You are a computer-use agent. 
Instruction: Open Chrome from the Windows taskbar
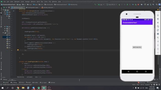click(x=18, y=88)
